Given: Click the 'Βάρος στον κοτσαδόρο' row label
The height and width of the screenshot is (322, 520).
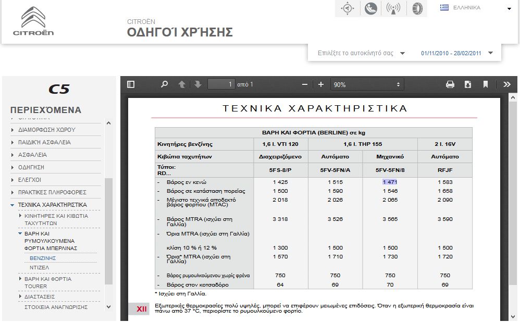Looking at the screenshot, I should (x=197, y=284).
